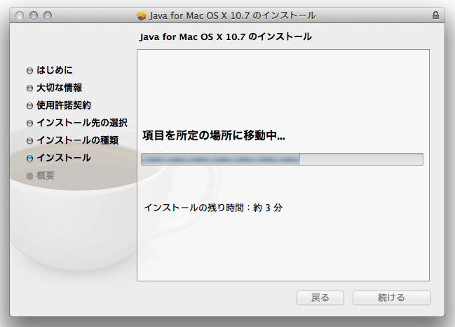Click the bullet beside はじめに step
The width and height of the screenshot is (455, 327).
[29, 71]
